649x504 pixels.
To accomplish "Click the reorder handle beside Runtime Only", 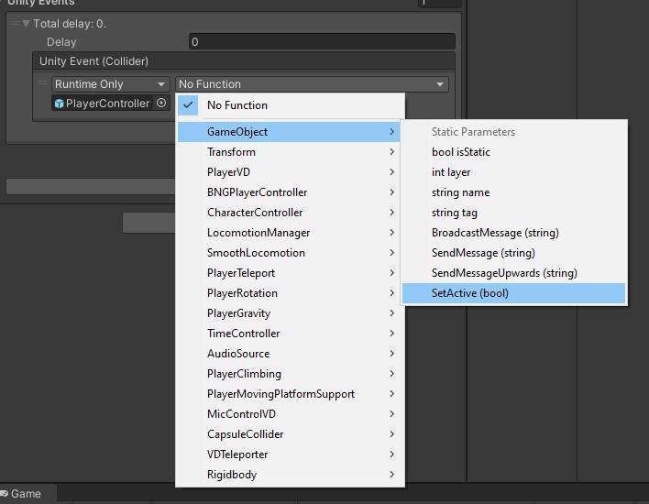I will pyautogui.click(x=42, y=83).
